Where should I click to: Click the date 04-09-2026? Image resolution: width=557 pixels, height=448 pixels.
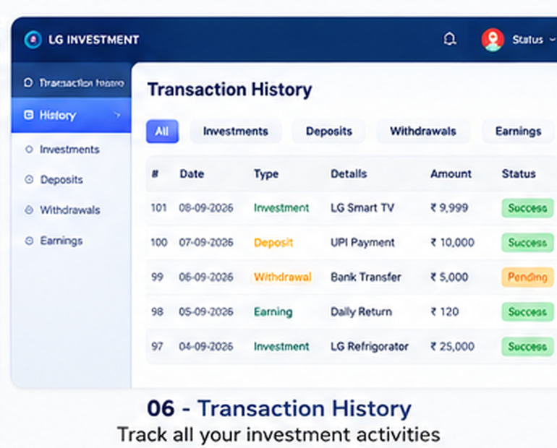tap(206, 347)
